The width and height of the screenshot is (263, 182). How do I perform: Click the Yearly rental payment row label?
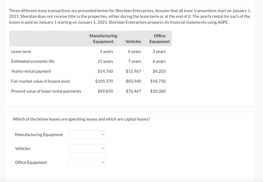point(31,71)
